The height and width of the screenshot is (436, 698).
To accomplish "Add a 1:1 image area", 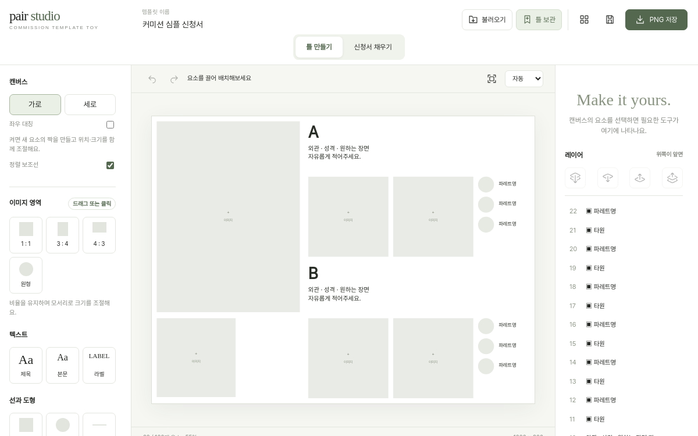I will coord(26,235).
